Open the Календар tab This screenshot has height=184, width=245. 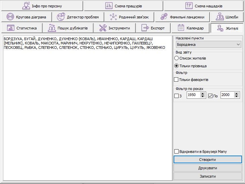(190, 28)
